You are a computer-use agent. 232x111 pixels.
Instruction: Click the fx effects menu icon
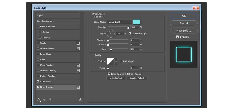point(39,100)
